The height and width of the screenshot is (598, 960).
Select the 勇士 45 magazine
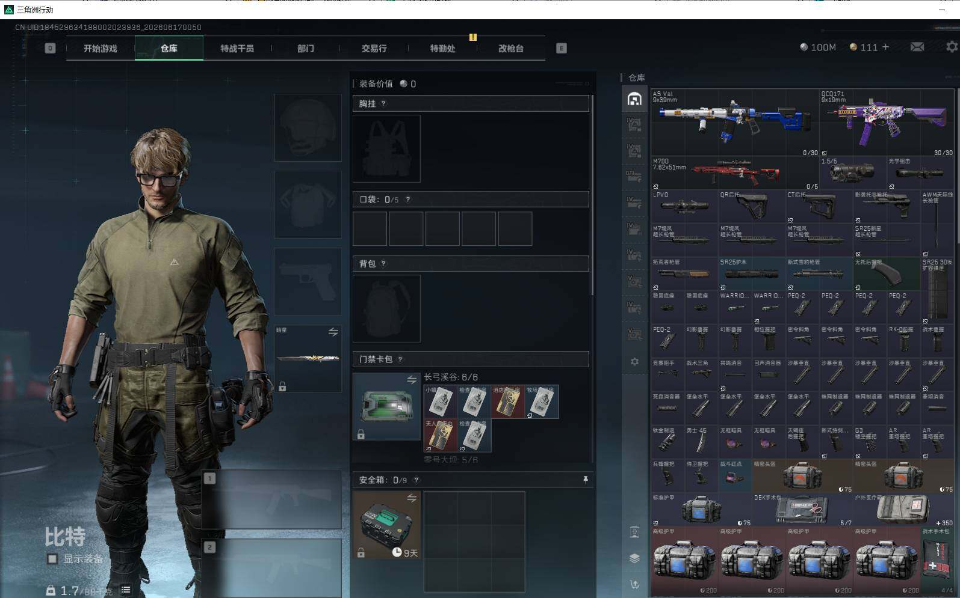[701, 442]
